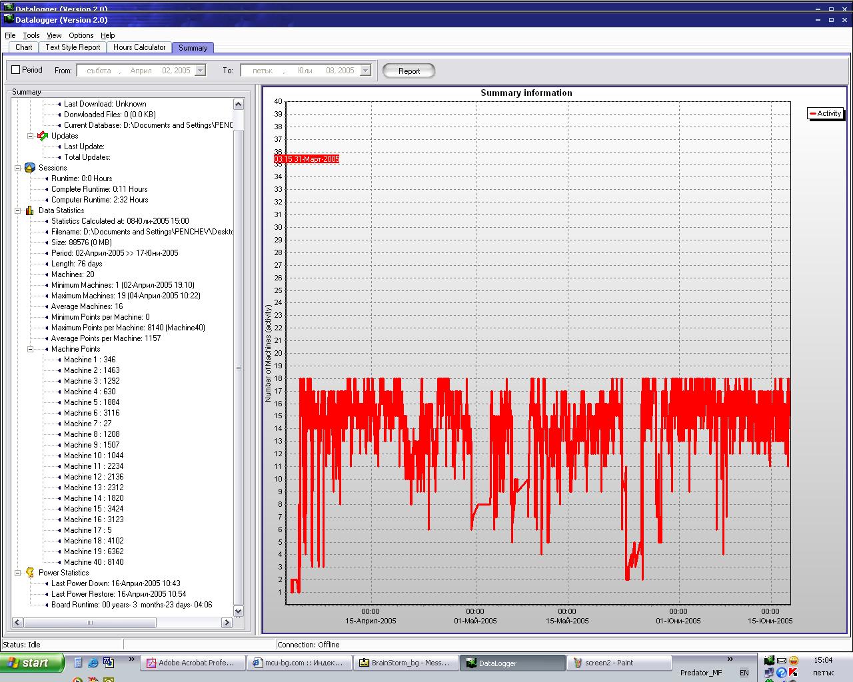Click the red date marker label on chart
This screenshot has height=682, width=853.
click(307, 159)
